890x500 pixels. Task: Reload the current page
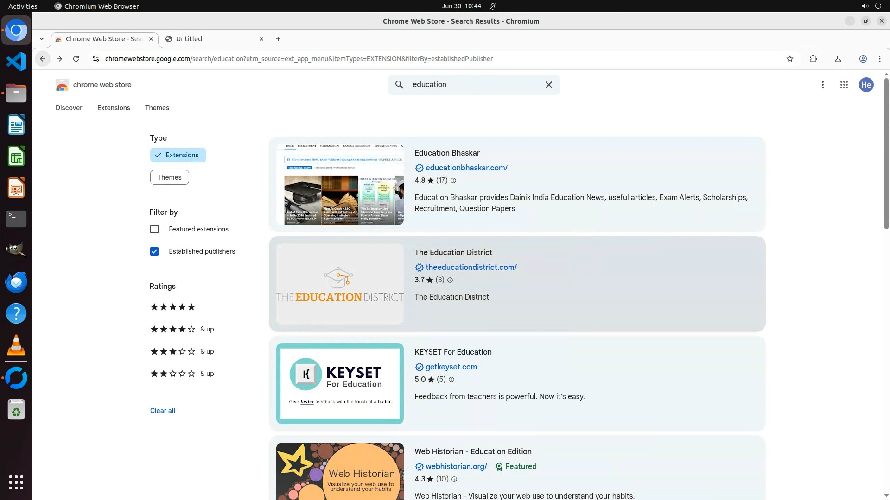pyautogui.click(x=76, y=59)
